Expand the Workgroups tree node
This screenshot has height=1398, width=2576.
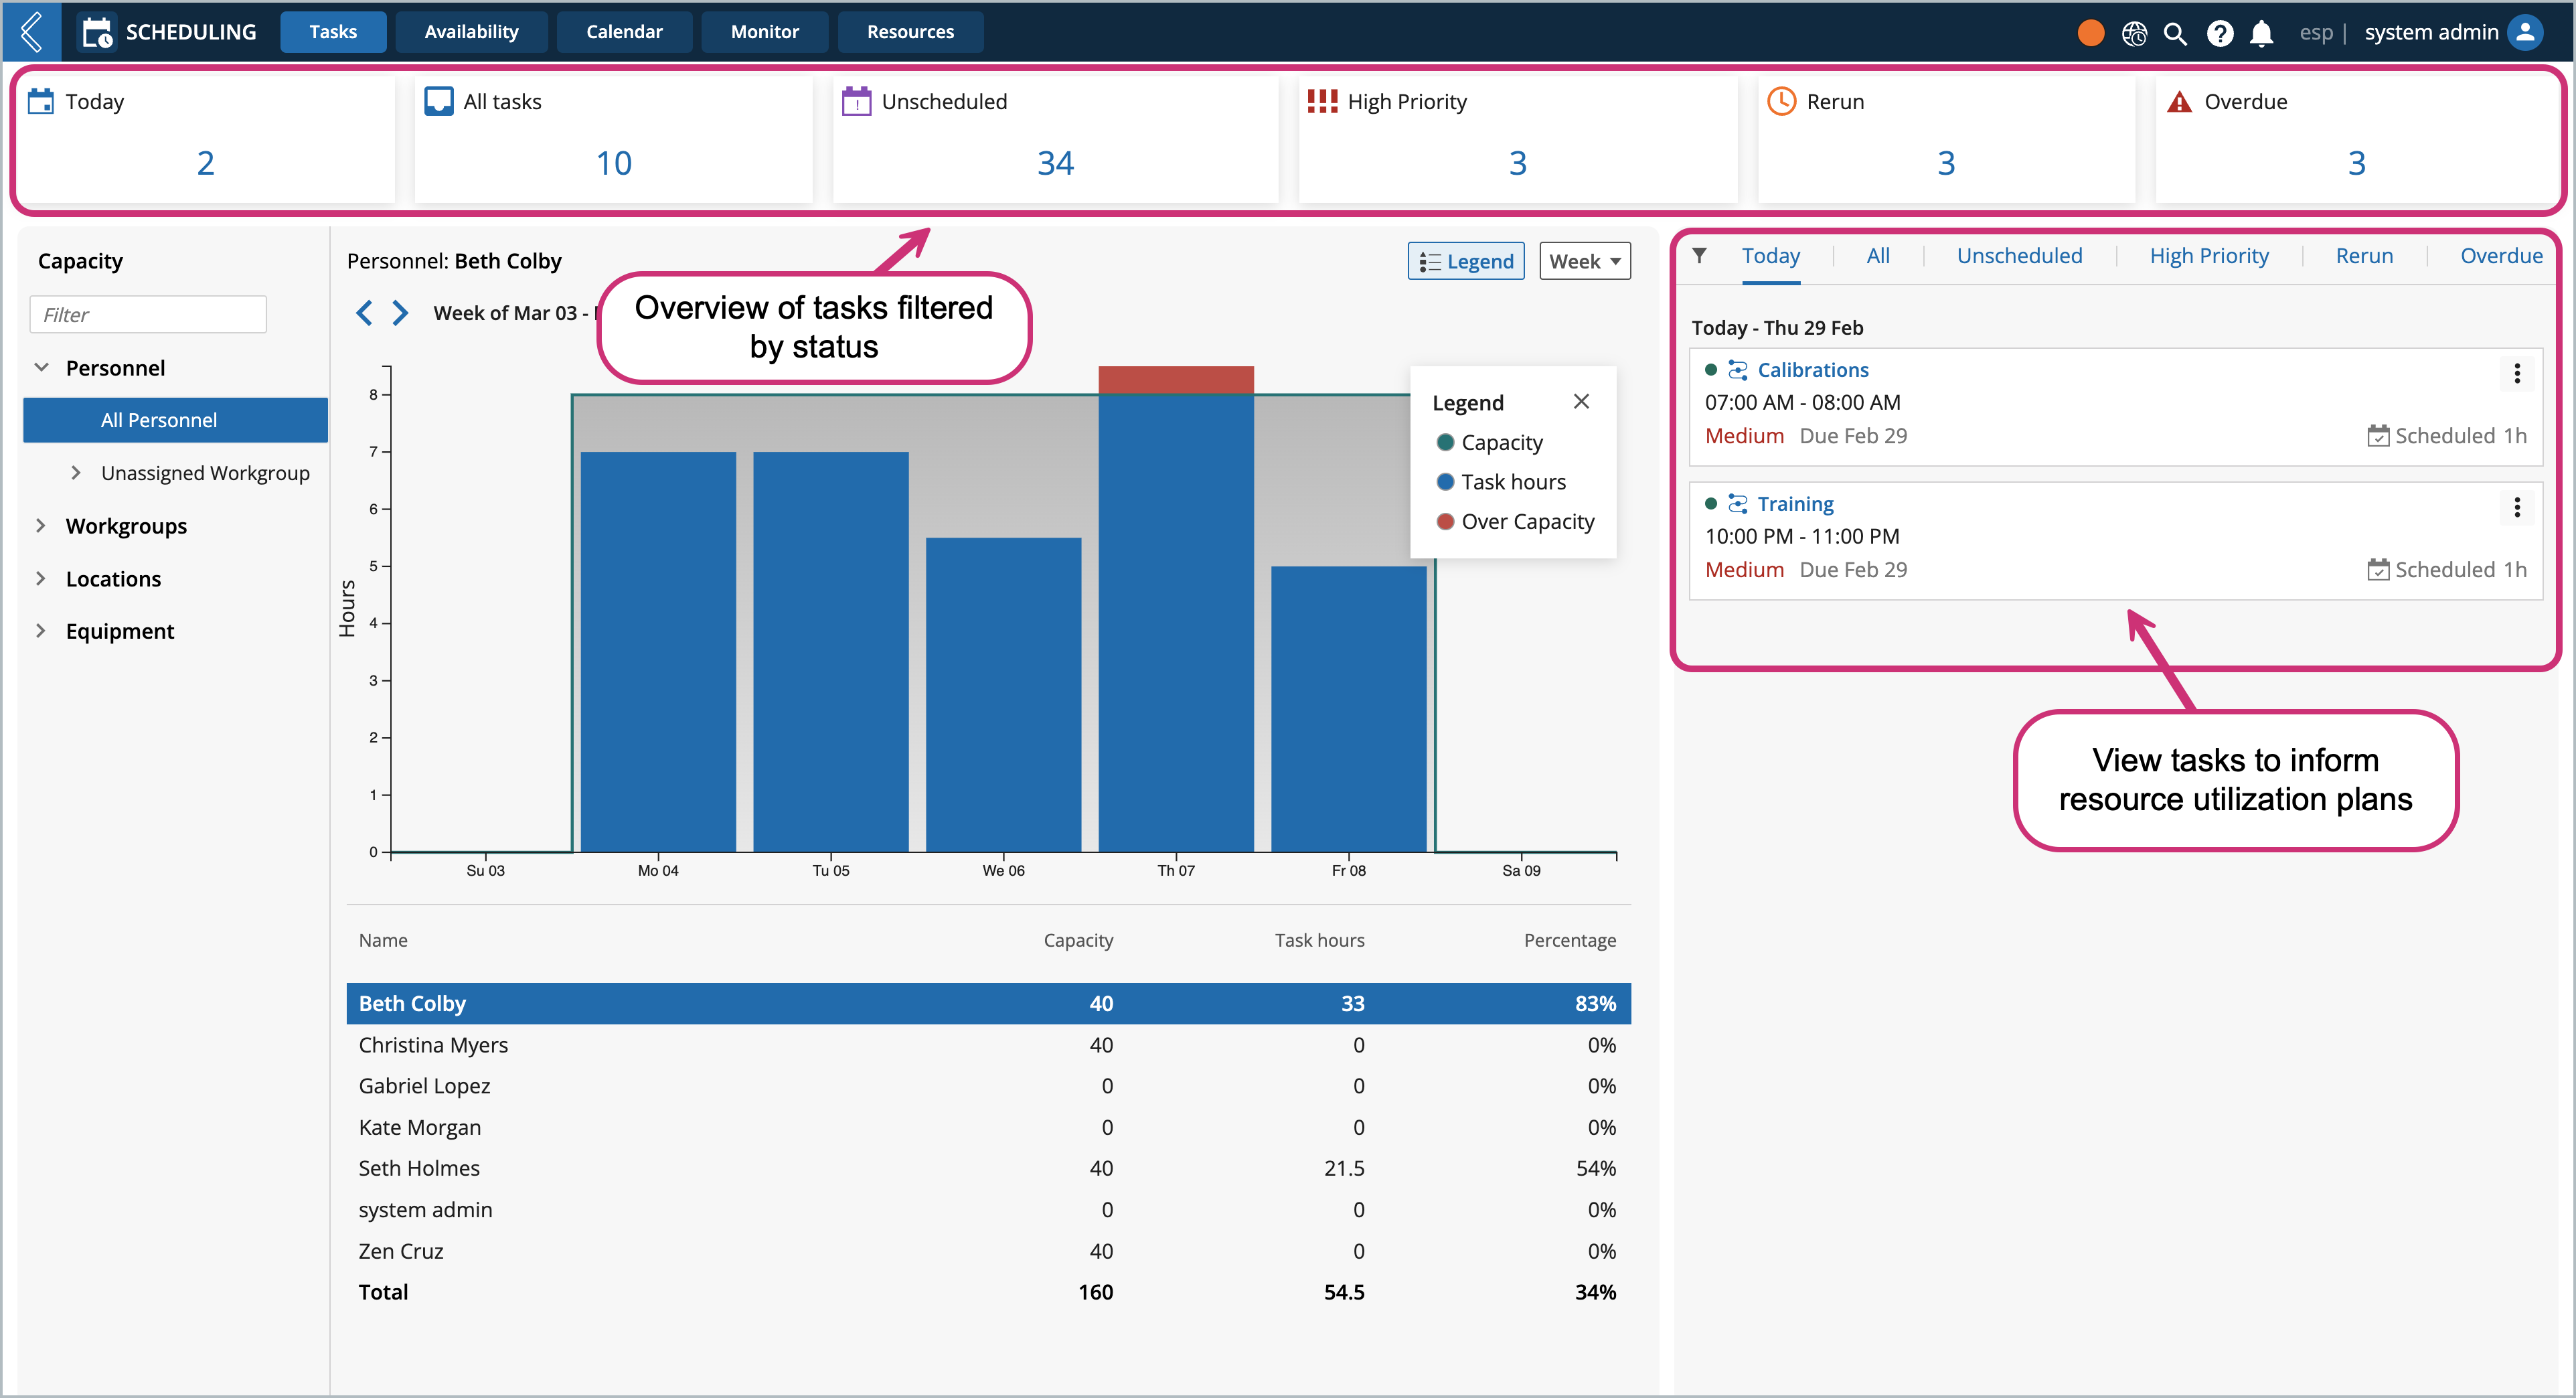coord(41,526)
